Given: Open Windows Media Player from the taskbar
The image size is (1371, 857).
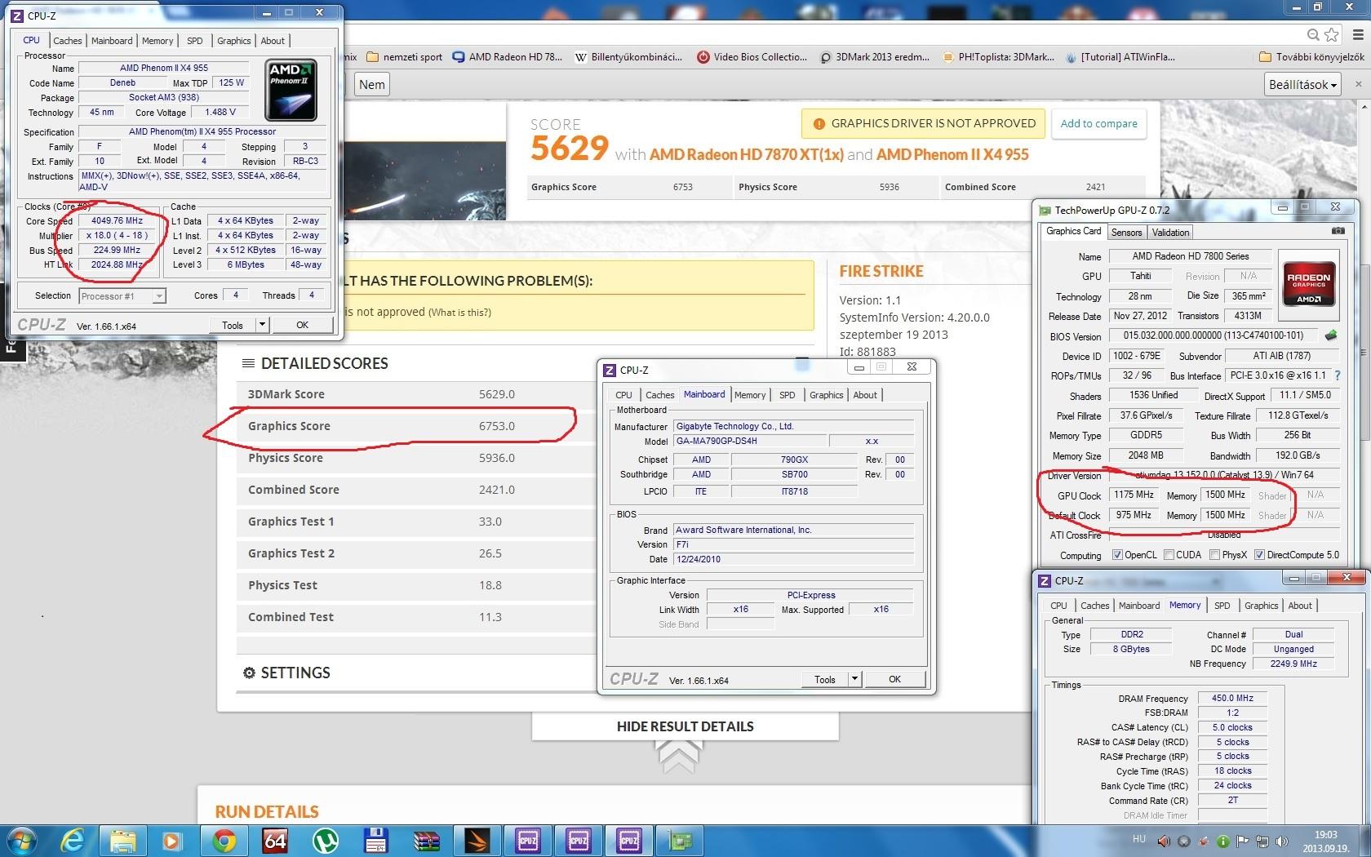Looking at the screenshot, I should click(172, 840).
